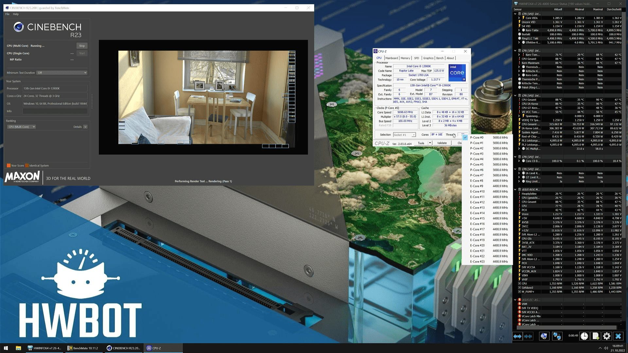Expand the OC-Multipl... row in HWiNFO

(x=519, y=149)
